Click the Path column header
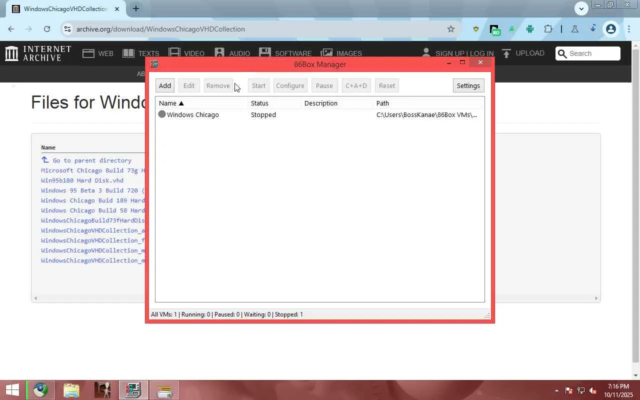 point(429,103)
